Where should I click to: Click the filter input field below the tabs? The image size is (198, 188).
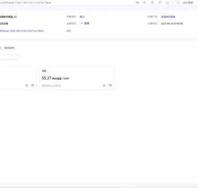[x=9, y=57]
